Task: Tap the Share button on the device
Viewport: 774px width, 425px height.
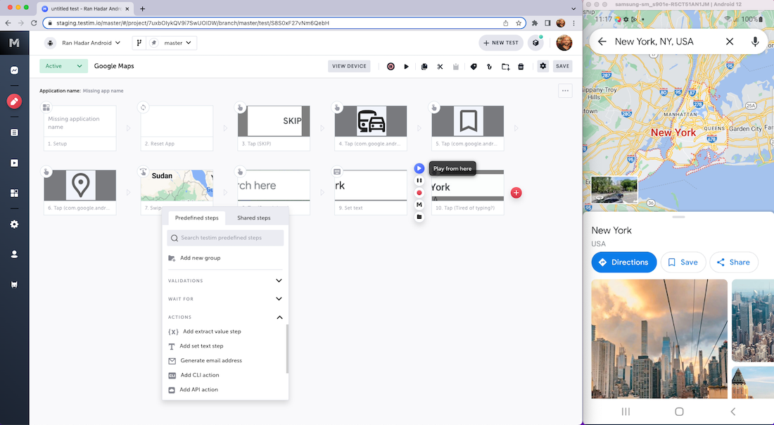Action: [733, 262]
